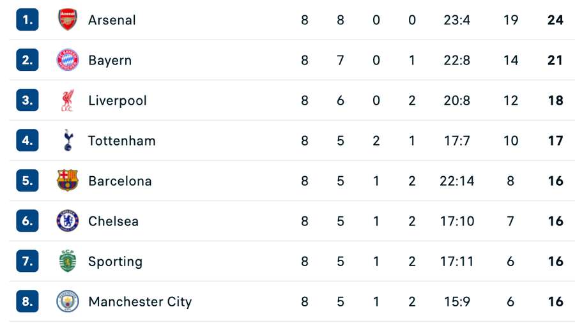The width and height of the screenshot is (575, 323).
Task: Click the Bayern club crest
Action: click(x=67, y=60)
